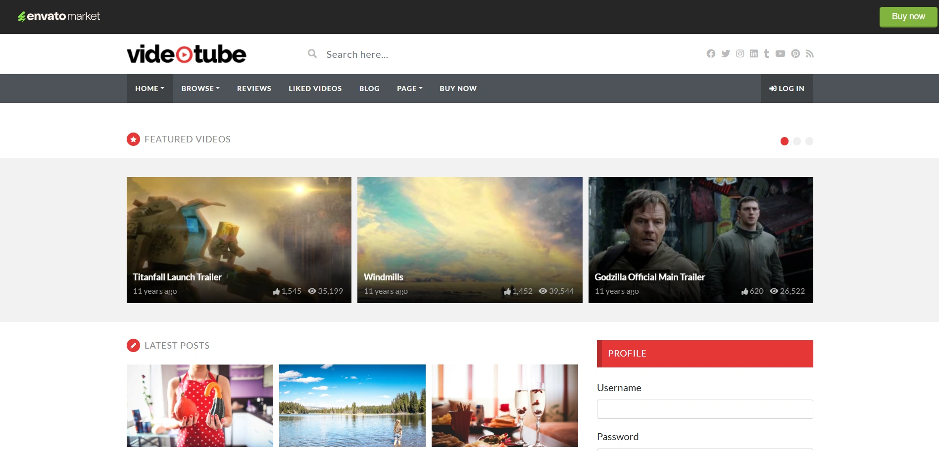The image size is (939, 451).
Task: Click the view count 39,544
Action: click(x=561, y=291)
